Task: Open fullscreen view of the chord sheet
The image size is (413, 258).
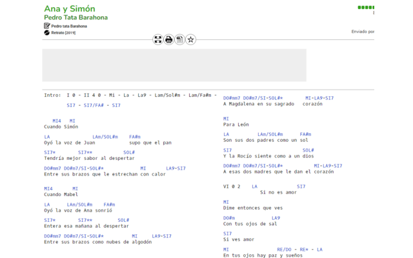Action: tap(158, 40)
